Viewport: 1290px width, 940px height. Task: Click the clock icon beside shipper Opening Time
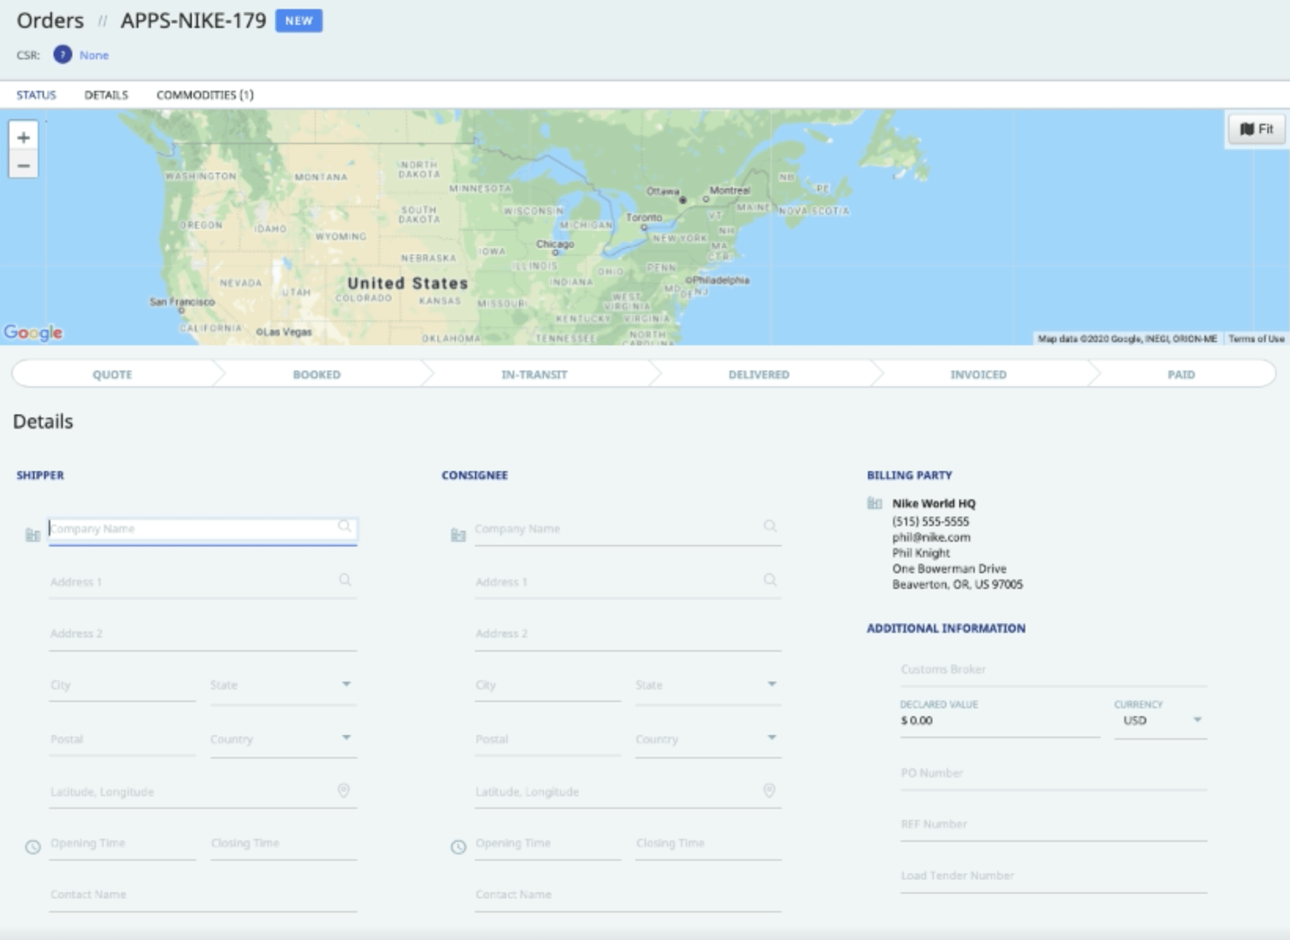pos(32,847)
